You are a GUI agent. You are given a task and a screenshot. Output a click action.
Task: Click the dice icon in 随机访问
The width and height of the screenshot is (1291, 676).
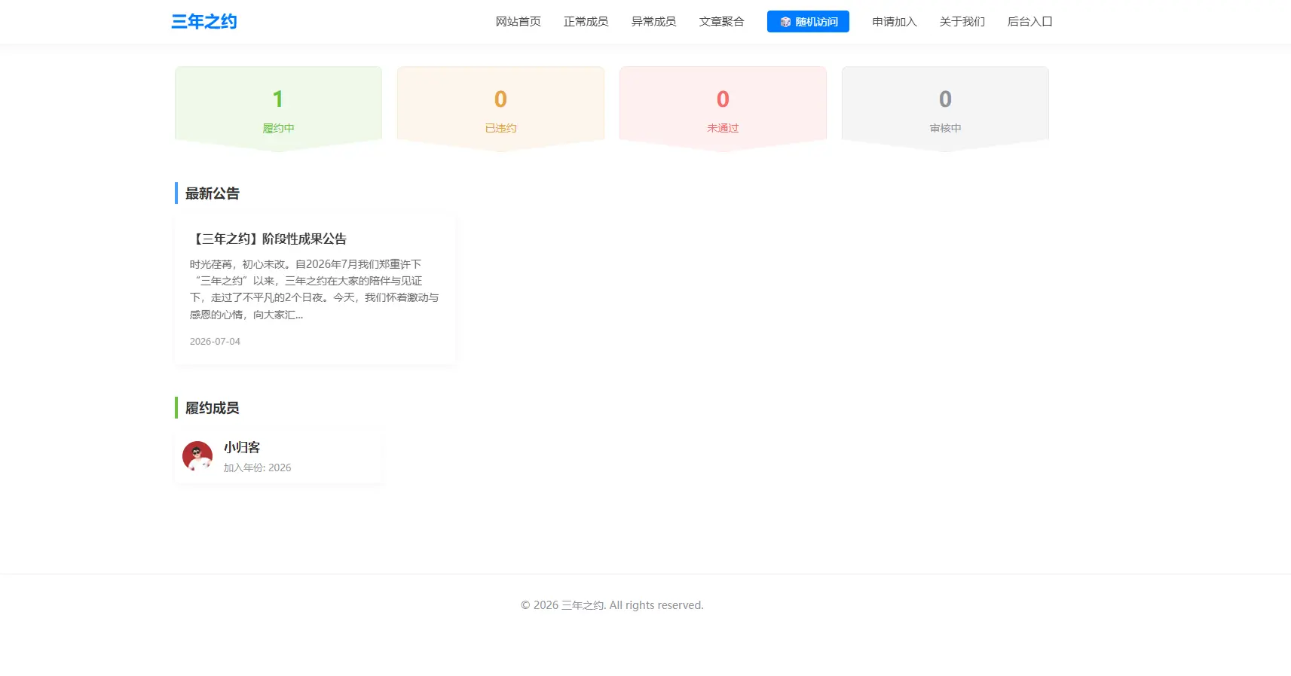pos(785,22)
